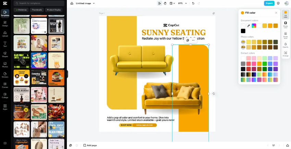The width and height of the screenshot is (291, 149).
Task: Open the rainbow custom color picker
Action: (254, 26)
